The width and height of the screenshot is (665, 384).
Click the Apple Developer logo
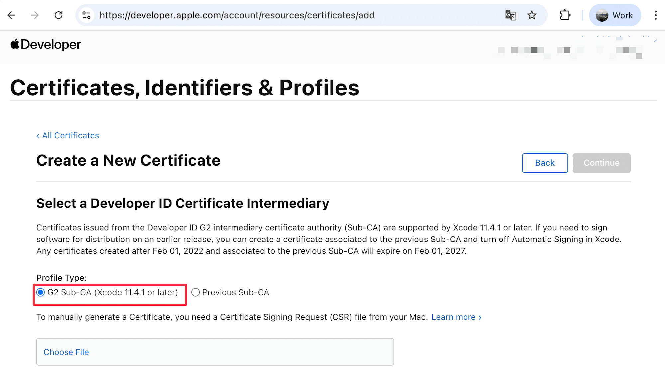(x=46, y=45)
